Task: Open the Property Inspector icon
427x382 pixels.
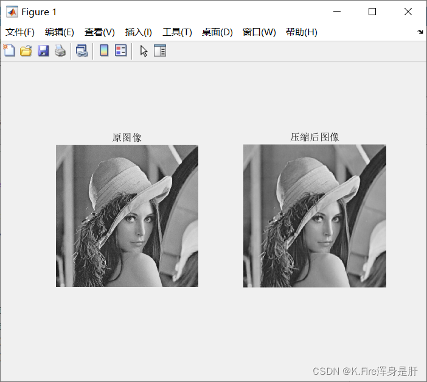Action: coord(160,50)
